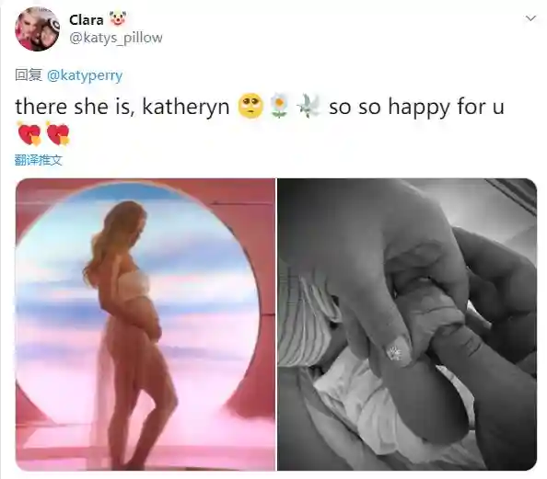
Task: Click the white dove emoji in tweet
Action: pos(308,106)
